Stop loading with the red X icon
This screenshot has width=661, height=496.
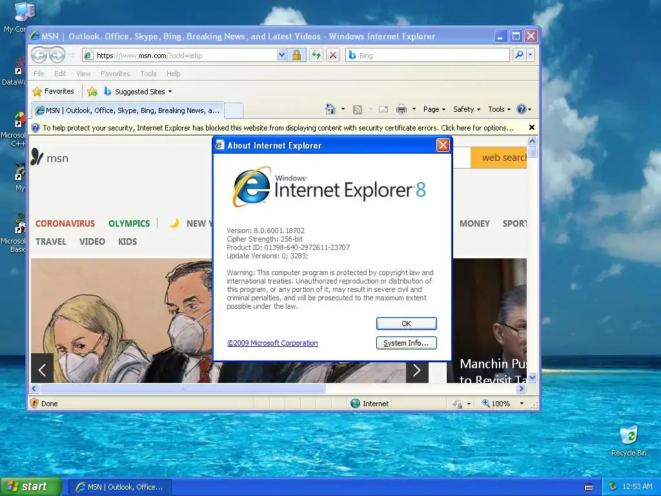pos(333,56)
